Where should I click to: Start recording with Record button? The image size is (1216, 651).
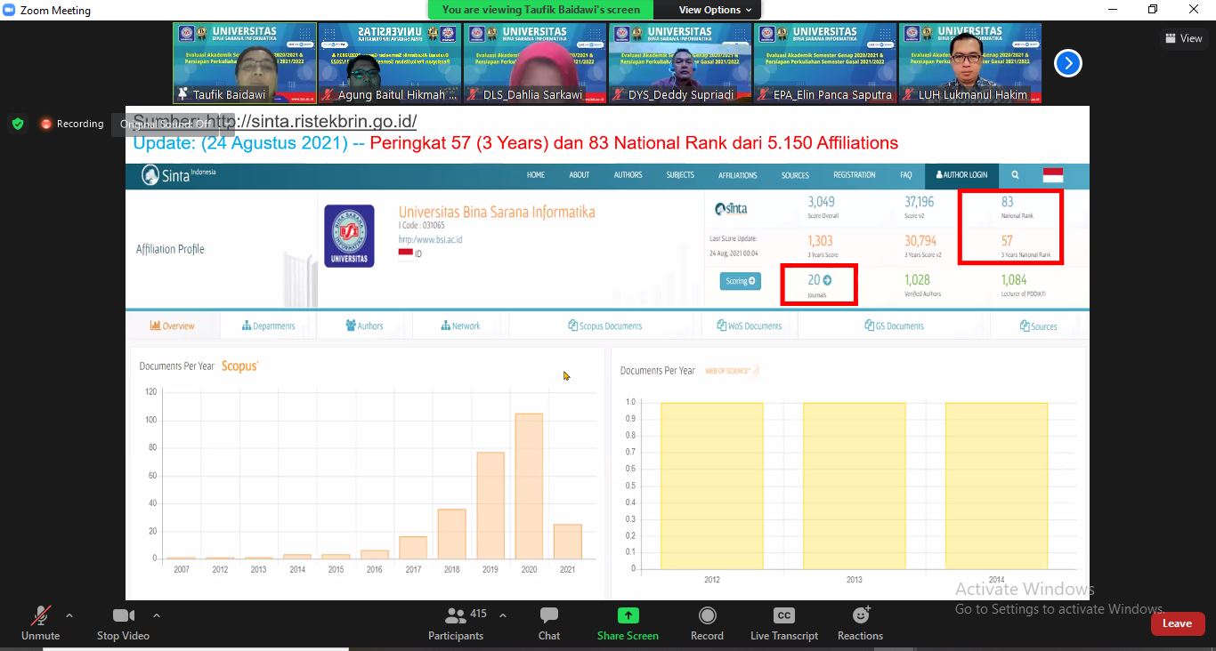(x=707, y=623)
